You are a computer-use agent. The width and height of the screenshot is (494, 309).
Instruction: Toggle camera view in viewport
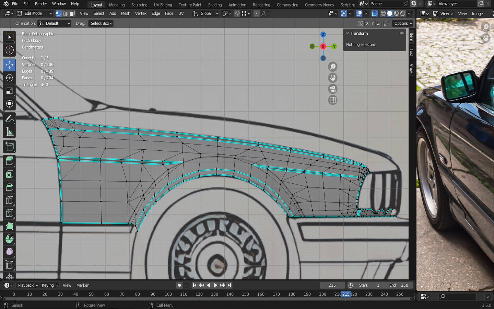tap(332, 89)
